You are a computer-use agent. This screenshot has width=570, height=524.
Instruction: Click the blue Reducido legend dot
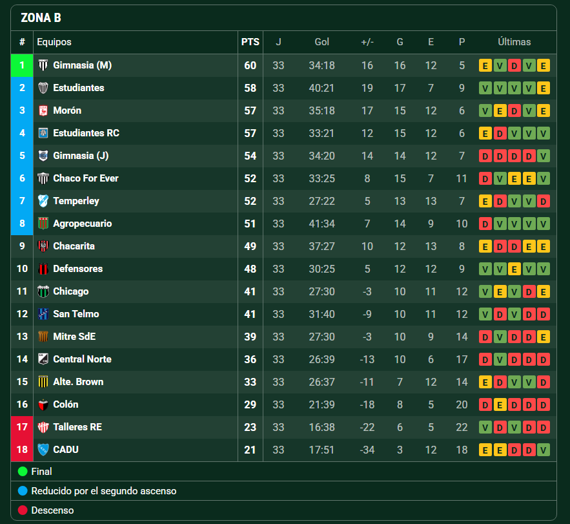pos(23,491)
